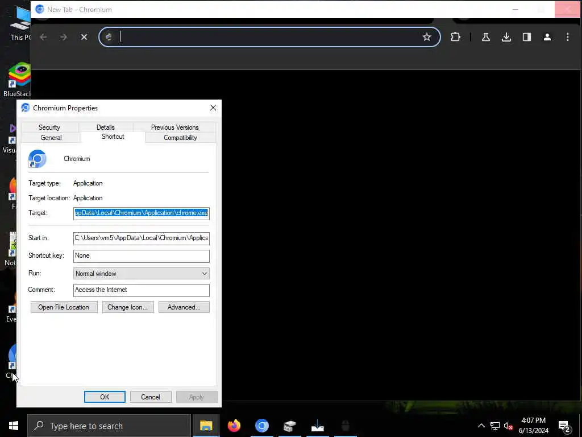The height and width of the screenshot is (437, 582).
Task: Open Chromium downloads icon
Action: [506, 37]
